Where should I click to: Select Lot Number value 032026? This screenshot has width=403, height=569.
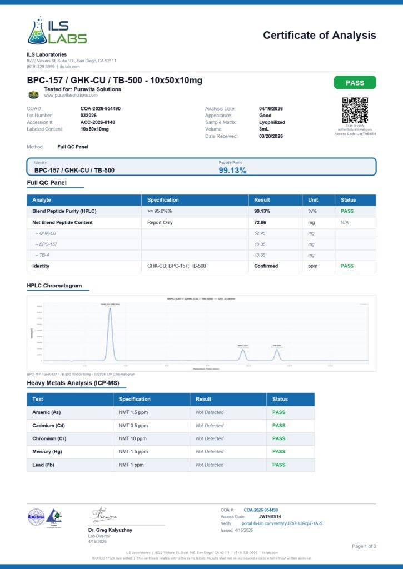tap(88, 116)
